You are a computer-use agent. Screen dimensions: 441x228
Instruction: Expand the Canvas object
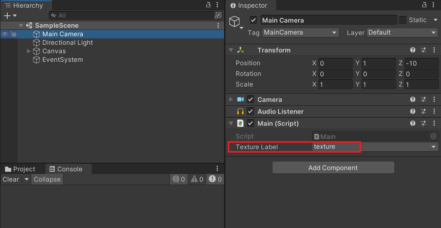point(28,51)
